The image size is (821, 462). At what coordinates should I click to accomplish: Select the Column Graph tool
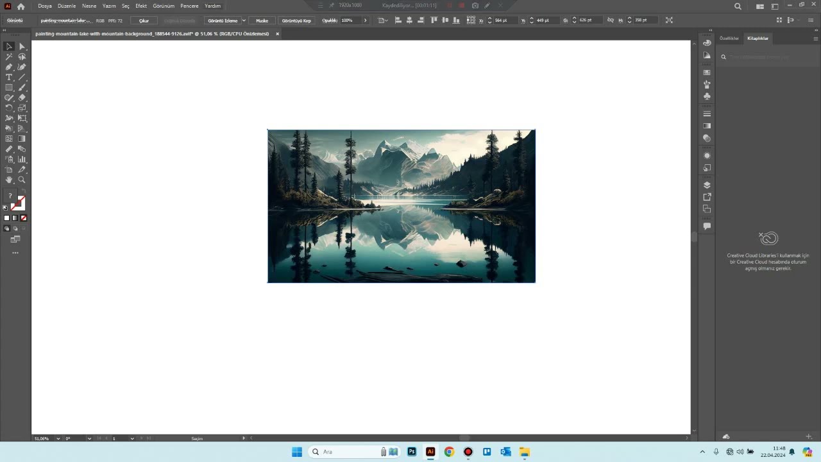tap(22, 159)
